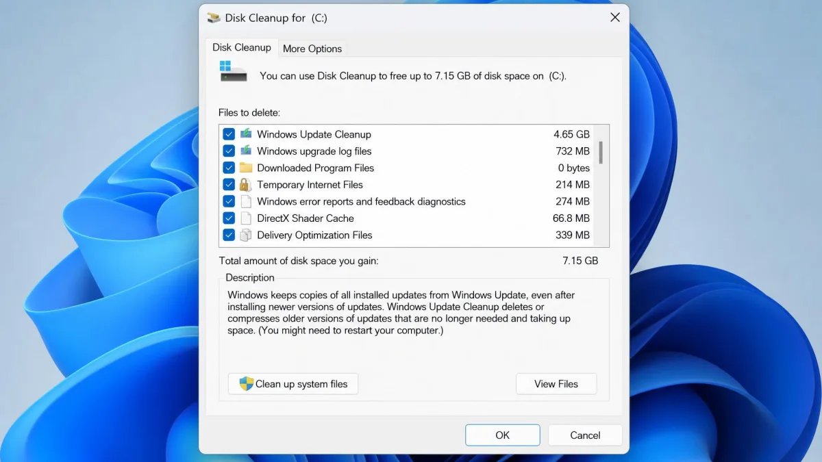The height and width of the screenshot is (462, 822).
Task: Close the Disk Cleanup dialog
Action: pos(615,18)
